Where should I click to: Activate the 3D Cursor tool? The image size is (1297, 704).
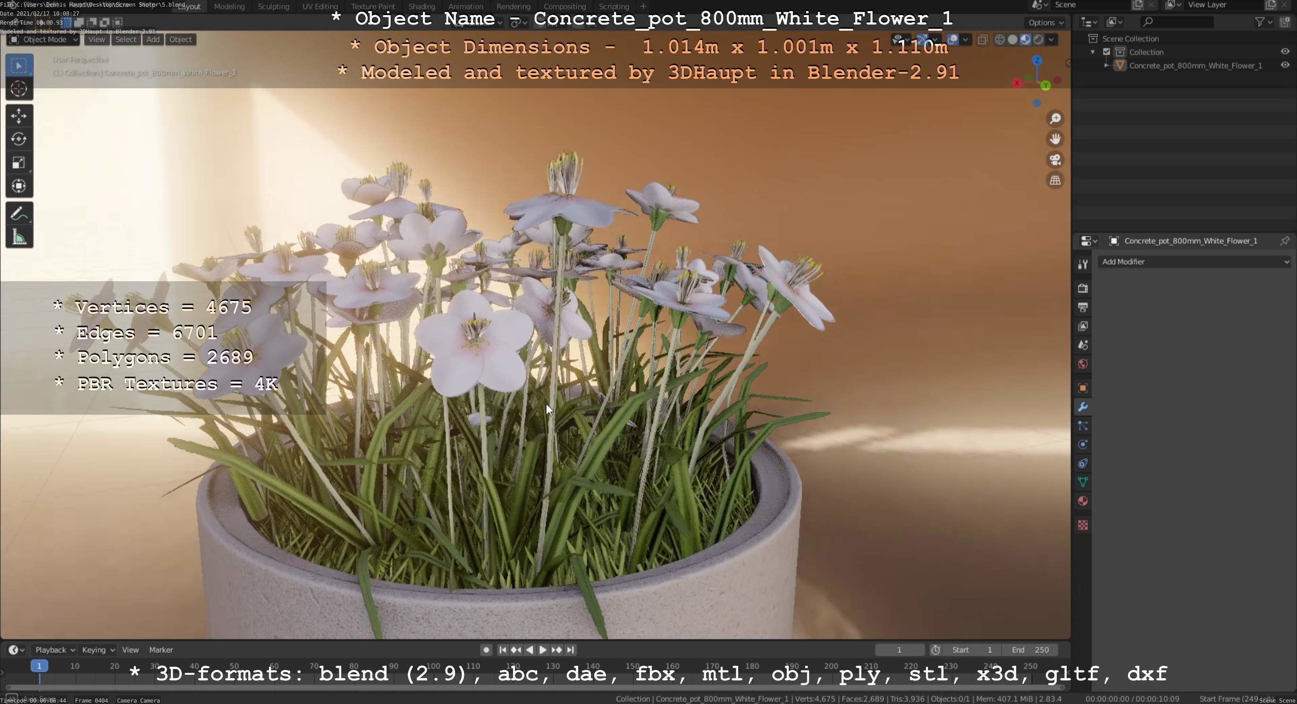[19, 89]
